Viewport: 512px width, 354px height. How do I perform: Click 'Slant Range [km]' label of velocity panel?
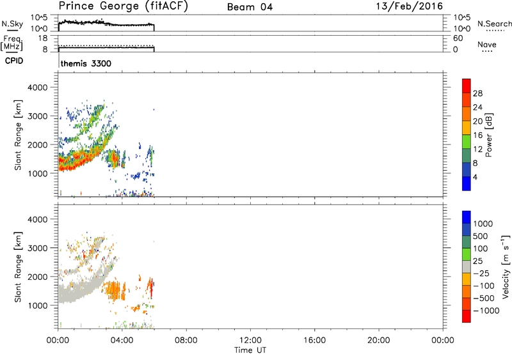(18, 266)
